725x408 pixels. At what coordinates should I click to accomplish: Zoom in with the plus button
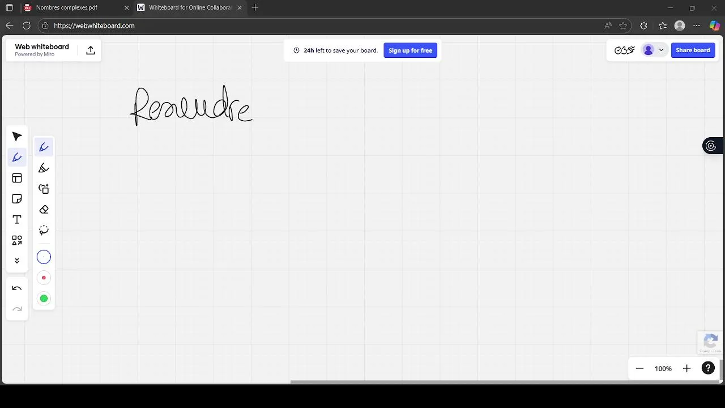tap(686, 368)
